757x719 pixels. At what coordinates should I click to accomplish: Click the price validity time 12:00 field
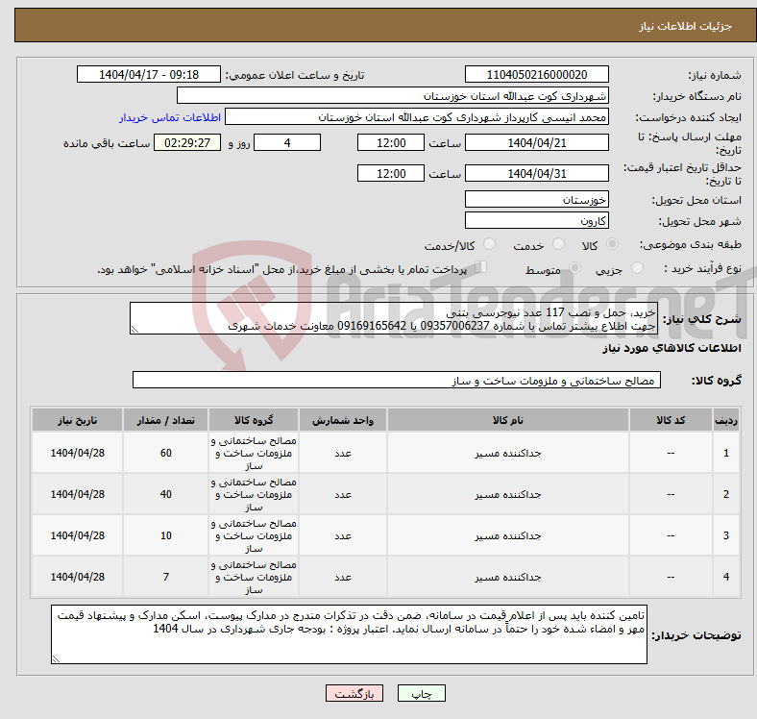coord(391,173)
